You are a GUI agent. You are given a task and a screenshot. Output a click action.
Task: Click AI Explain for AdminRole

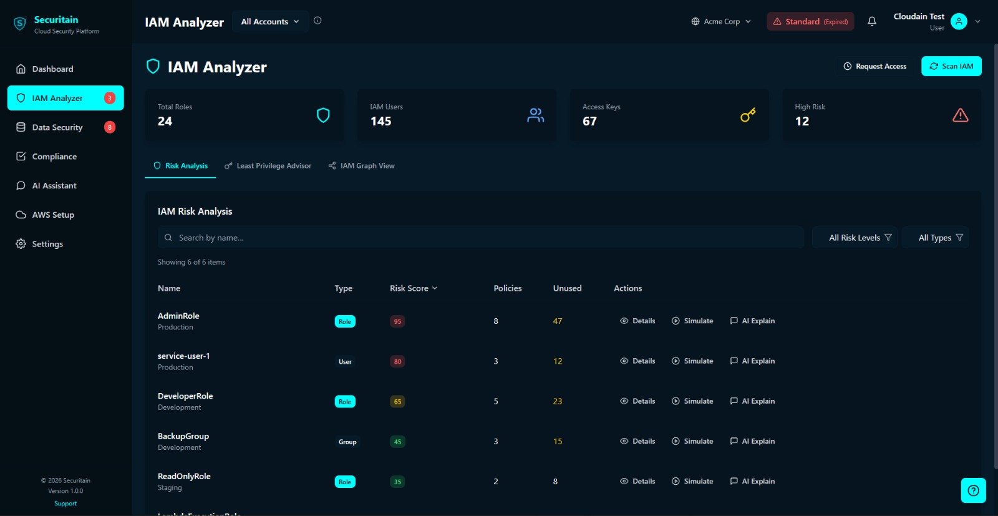click(x=752, y=321)
